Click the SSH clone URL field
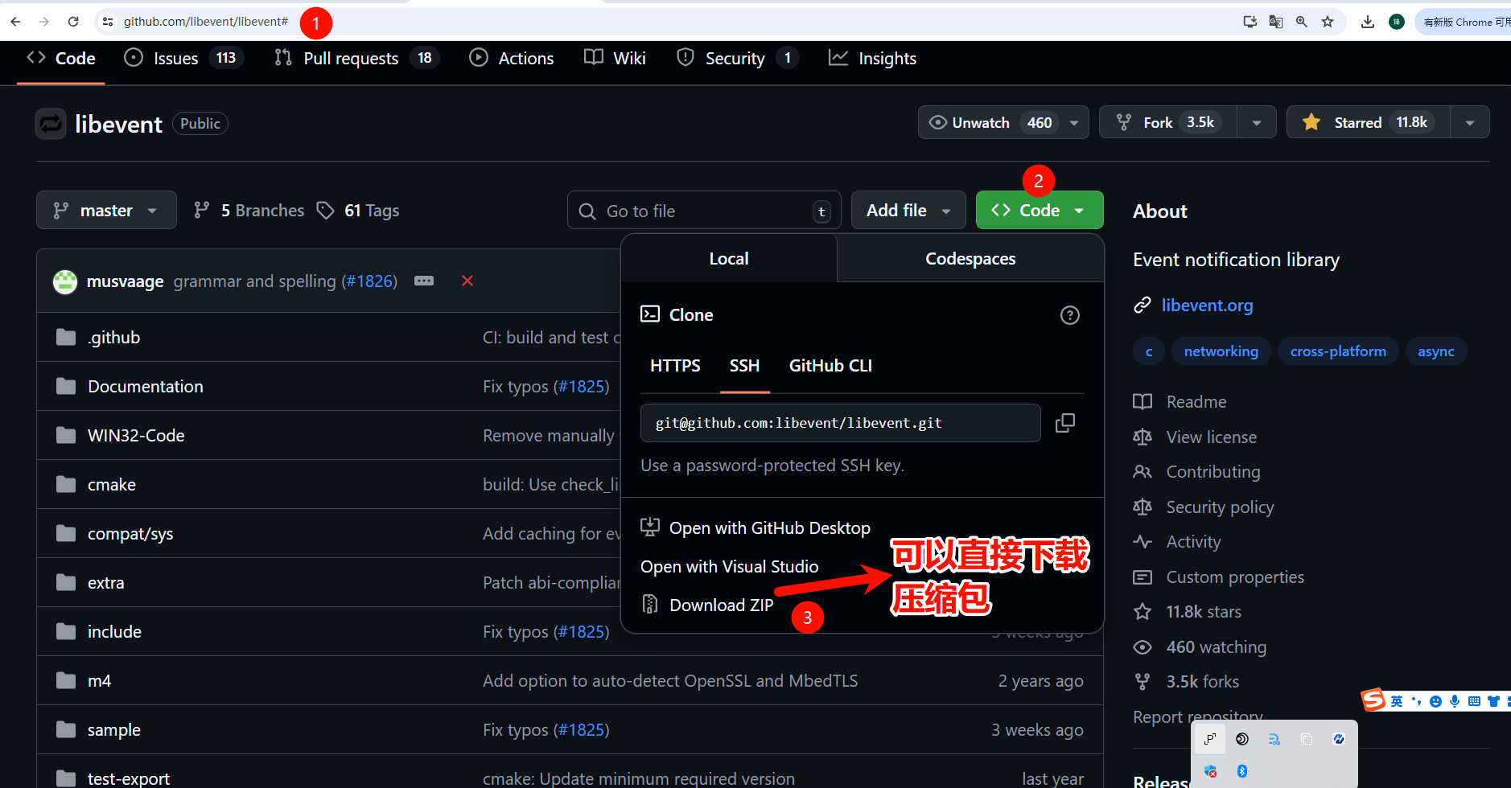The image size is (1511, 788). [x=840, y=423]
